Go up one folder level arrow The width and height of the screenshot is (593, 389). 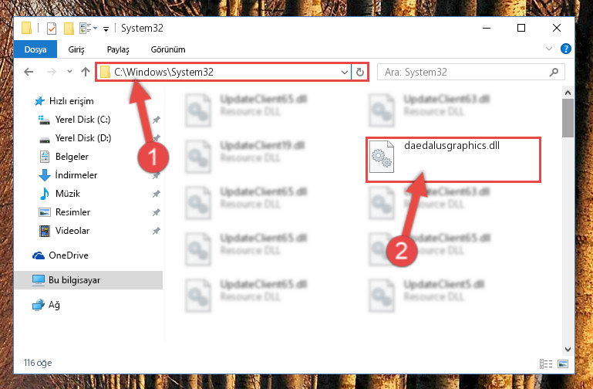(86, 72)
